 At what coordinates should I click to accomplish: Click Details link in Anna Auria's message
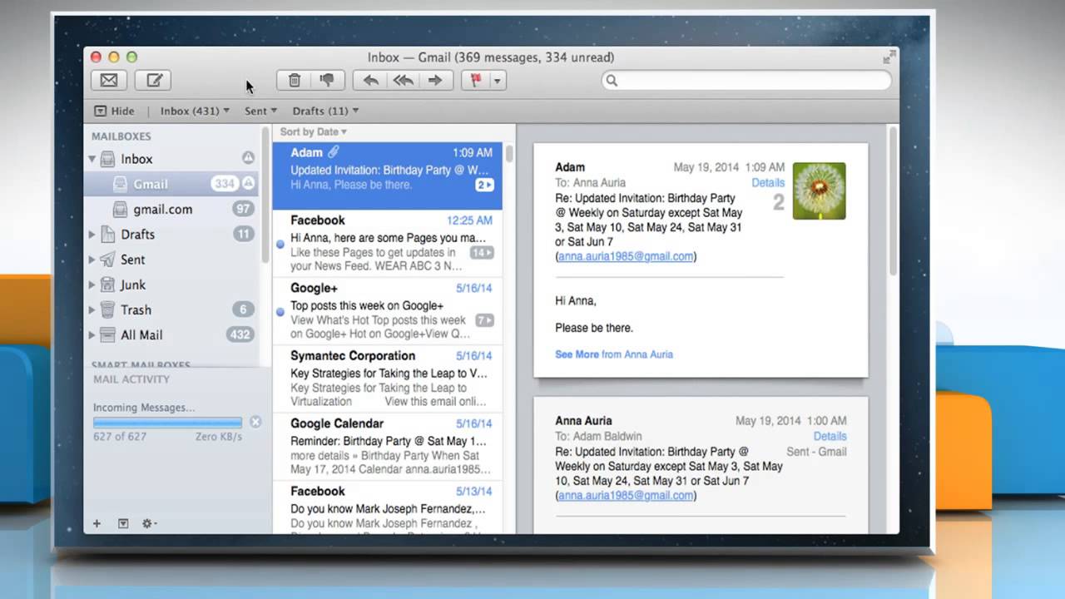pos(830,436)
